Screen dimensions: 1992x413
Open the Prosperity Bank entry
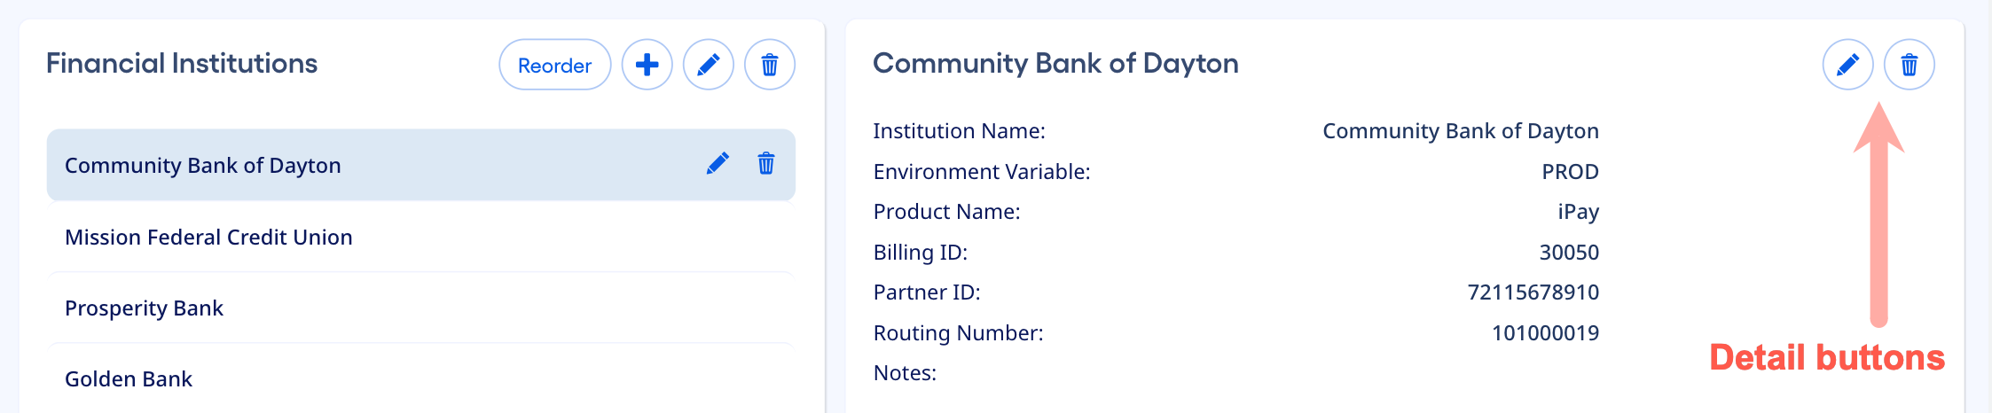click(144, 308)
